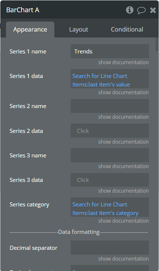159x271 pixels.
Task: Click Series 3 data placeholder
Action: coord(83,180)
